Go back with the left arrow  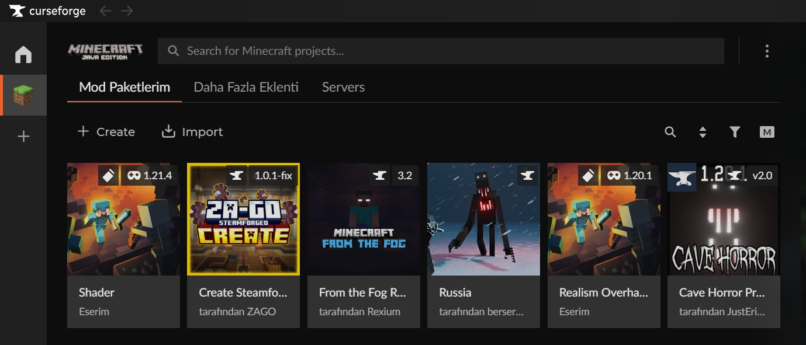[x=105, y=11]
